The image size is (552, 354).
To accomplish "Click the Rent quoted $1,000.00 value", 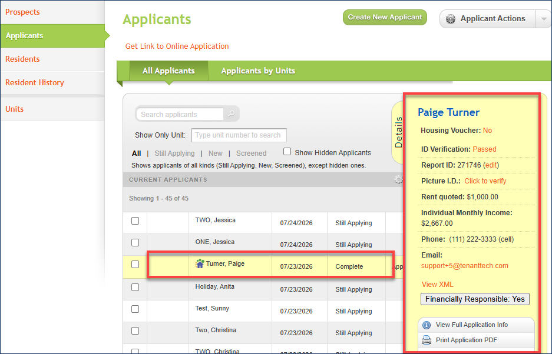I will tap(482, 197).
